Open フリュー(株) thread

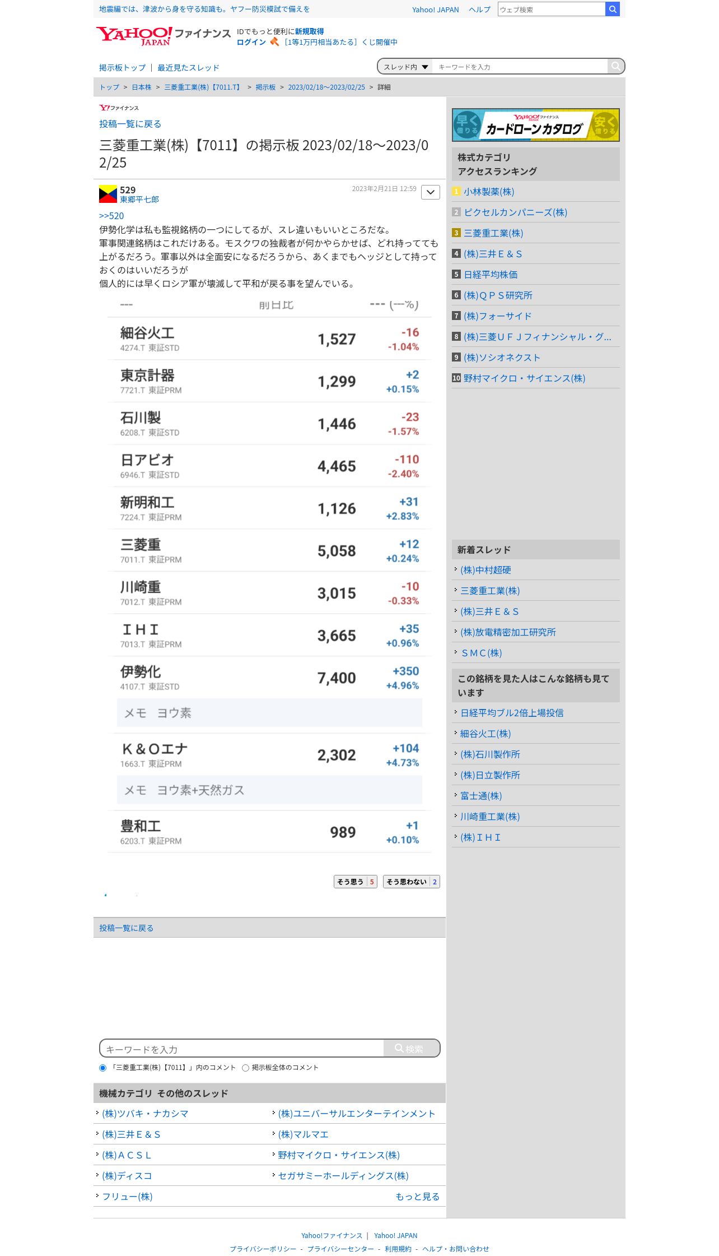click(127, 1197)
